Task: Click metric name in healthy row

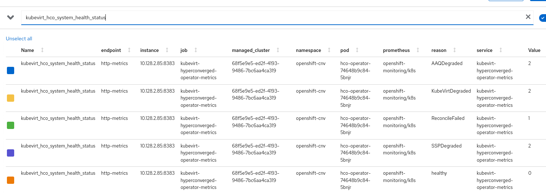Action: pyautogui.click(x=58, y=173)
